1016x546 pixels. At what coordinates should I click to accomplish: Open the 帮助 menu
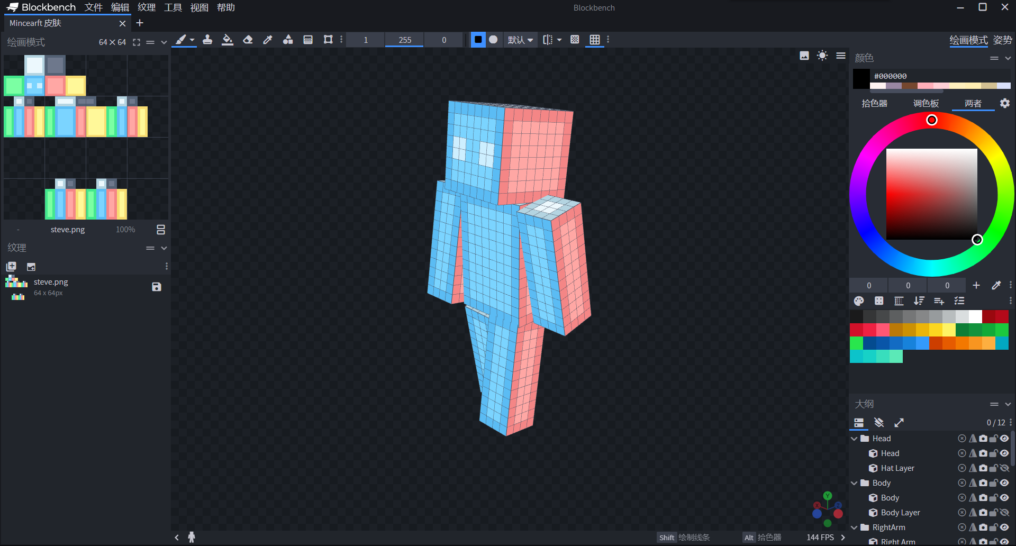[226, 7]
